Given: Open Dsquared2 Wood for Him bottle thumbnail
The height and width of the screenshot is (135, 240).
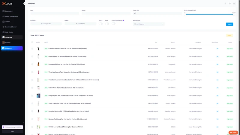Looking at the screenshot, I should pyautogui.click(x=38, y=64).
